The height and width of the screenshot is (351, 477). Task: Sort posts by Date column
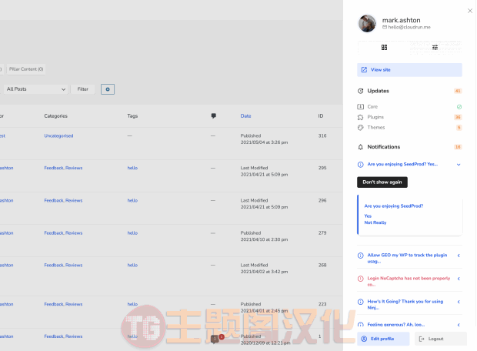245,116
